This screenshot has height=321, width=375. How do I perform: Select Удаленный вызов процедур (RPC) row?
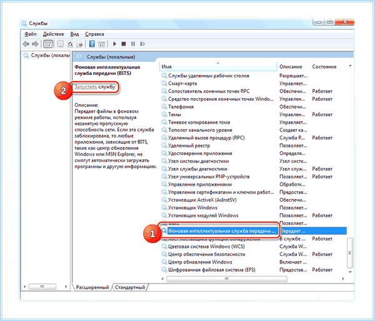click(254, 138)
